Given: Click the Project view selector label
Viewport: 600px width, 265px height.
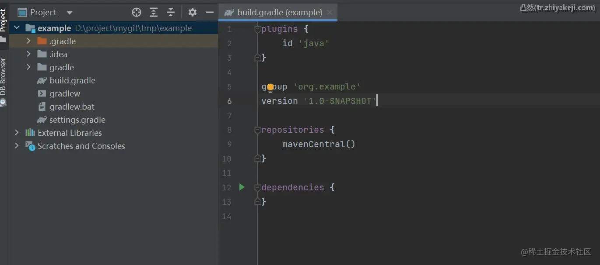Looking at the screenshot, I should click(x=43, y=12).
